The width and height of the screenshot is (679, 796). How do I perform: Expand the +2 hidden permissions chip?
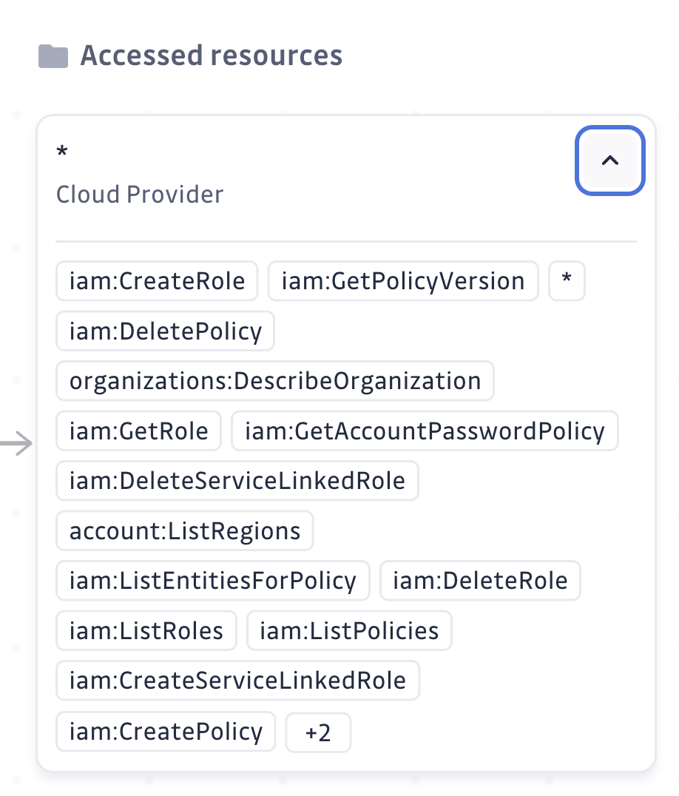pos(318,731)
